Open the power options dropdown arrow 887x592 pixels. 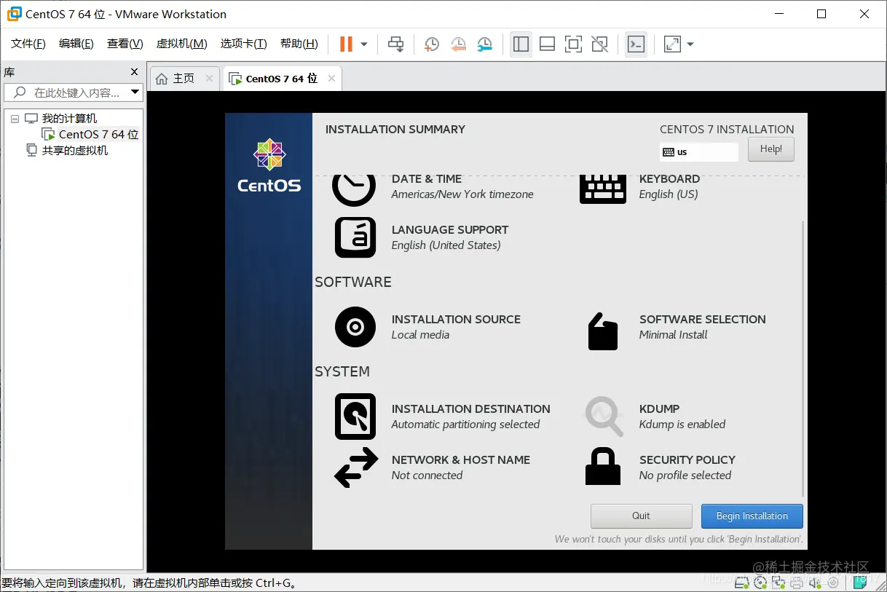tap(364, 44)
